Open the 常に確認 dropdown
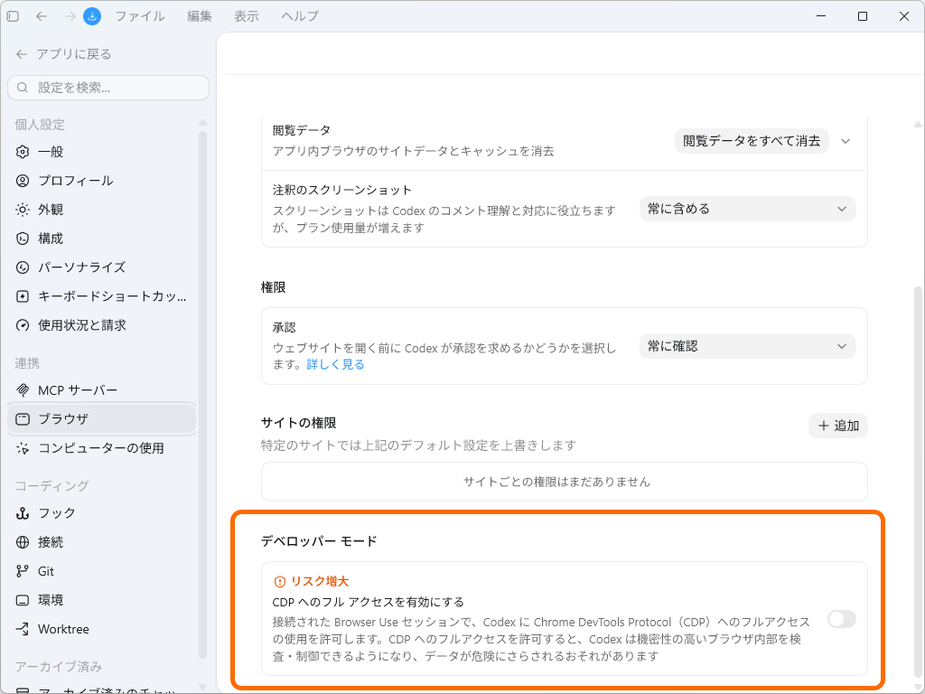 747,346
